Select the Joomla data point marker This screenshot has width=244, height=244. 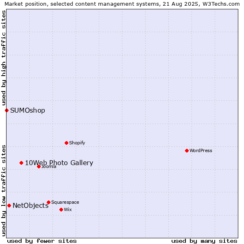(39, 167)
